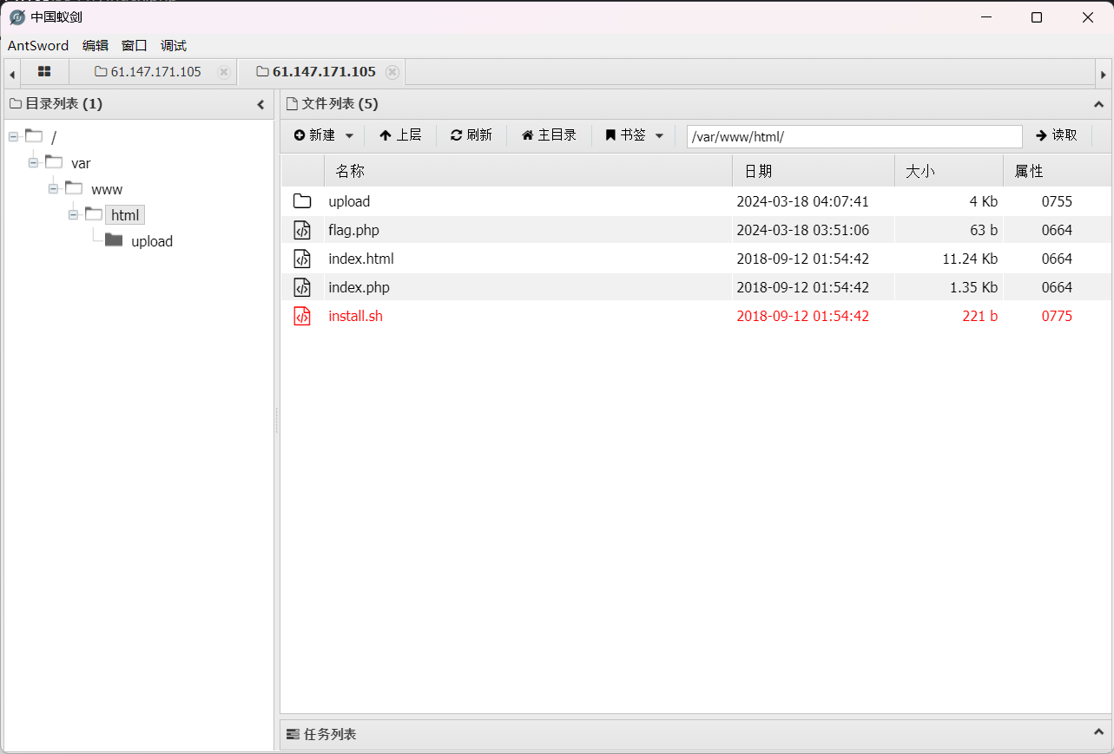1114x754 pixels.
Task: Click the 221 b size cell
Action: [x=980, y=316]
